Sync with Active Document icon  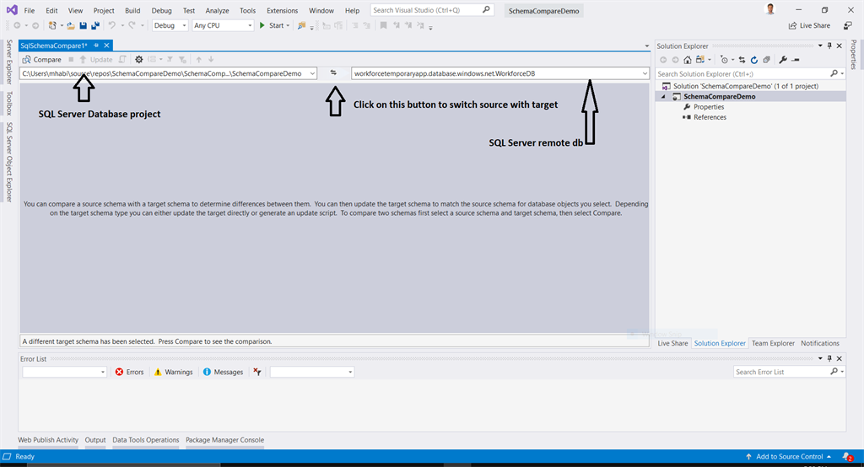[x=742, y=60]
